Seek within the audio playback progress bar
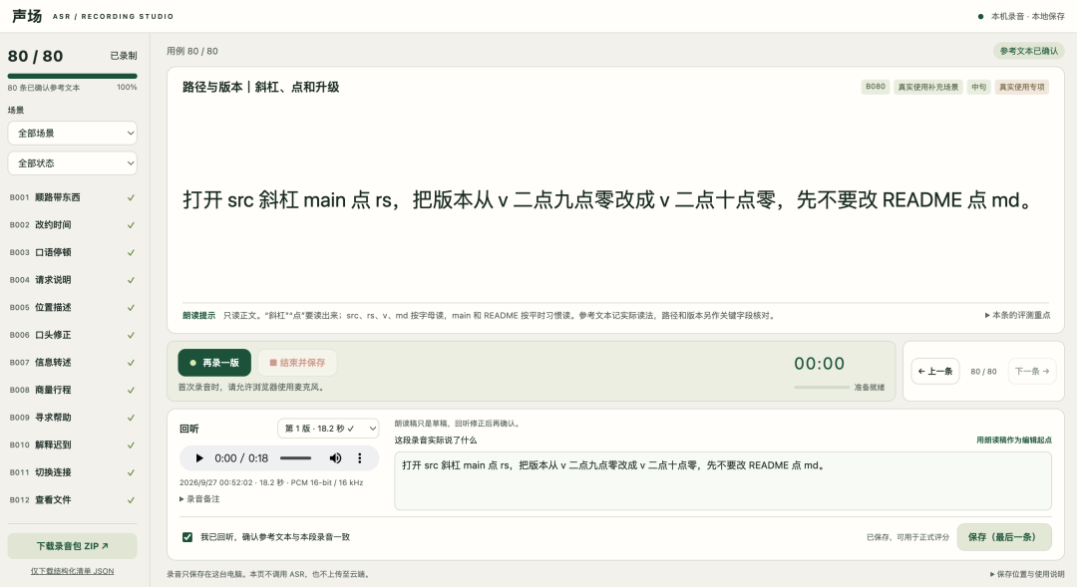Image resolution: width=1077 pixels, height=587 pixels. click(295, 457)
